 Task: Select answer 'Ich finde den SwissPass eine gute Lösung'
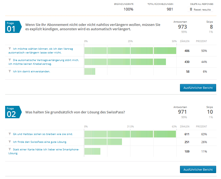point(40,142)
